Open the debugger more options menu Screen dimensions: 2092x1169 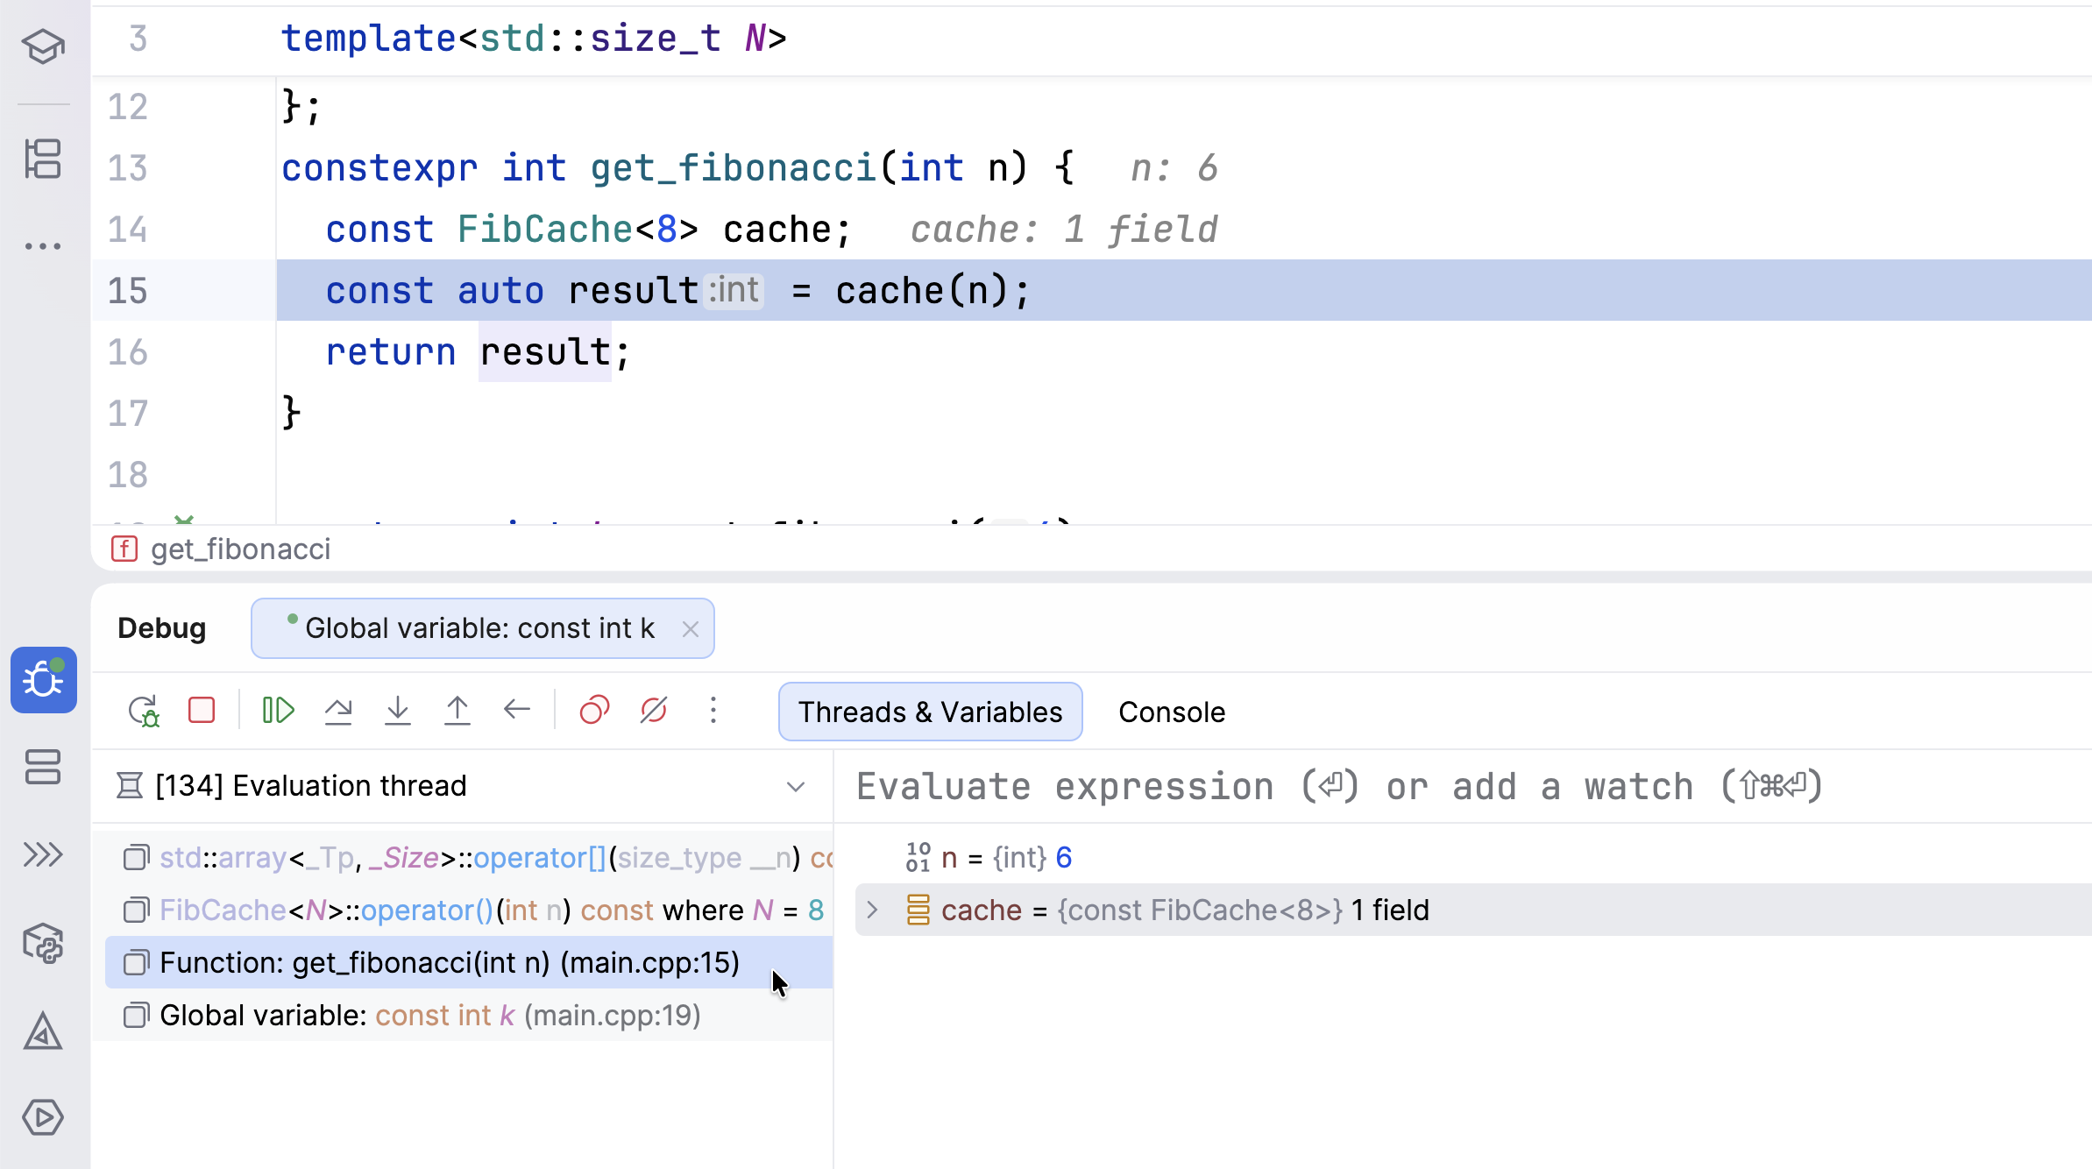pyautogui.click(x=714, y=711)
